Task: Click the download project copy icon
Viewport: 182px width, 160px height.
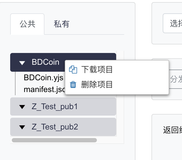Action: point(73,70)
